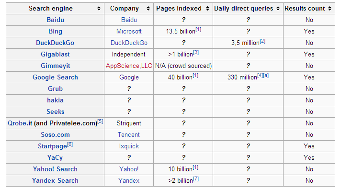Screen dimensions: 341x189
Task: Open the Bing link
Action: [x=55, y=32]
